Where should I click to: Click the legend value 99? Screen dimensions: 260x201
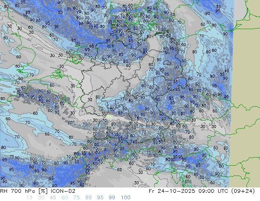click(112, 198)
